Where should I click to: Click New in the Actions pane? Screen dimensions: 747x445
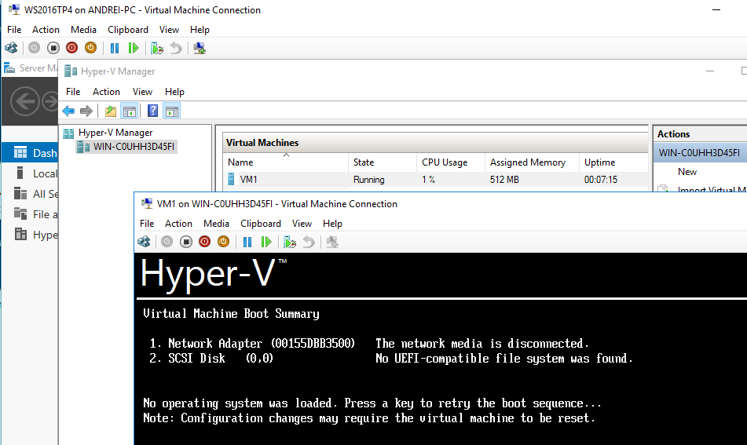pos(687,171)
